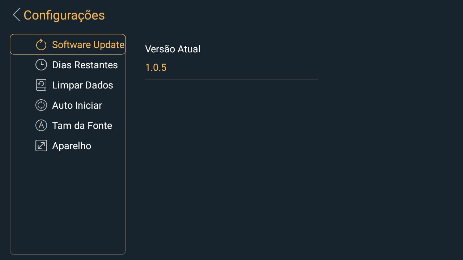
Task: Click the Versão Atual label
Action: tap(173, 49)
